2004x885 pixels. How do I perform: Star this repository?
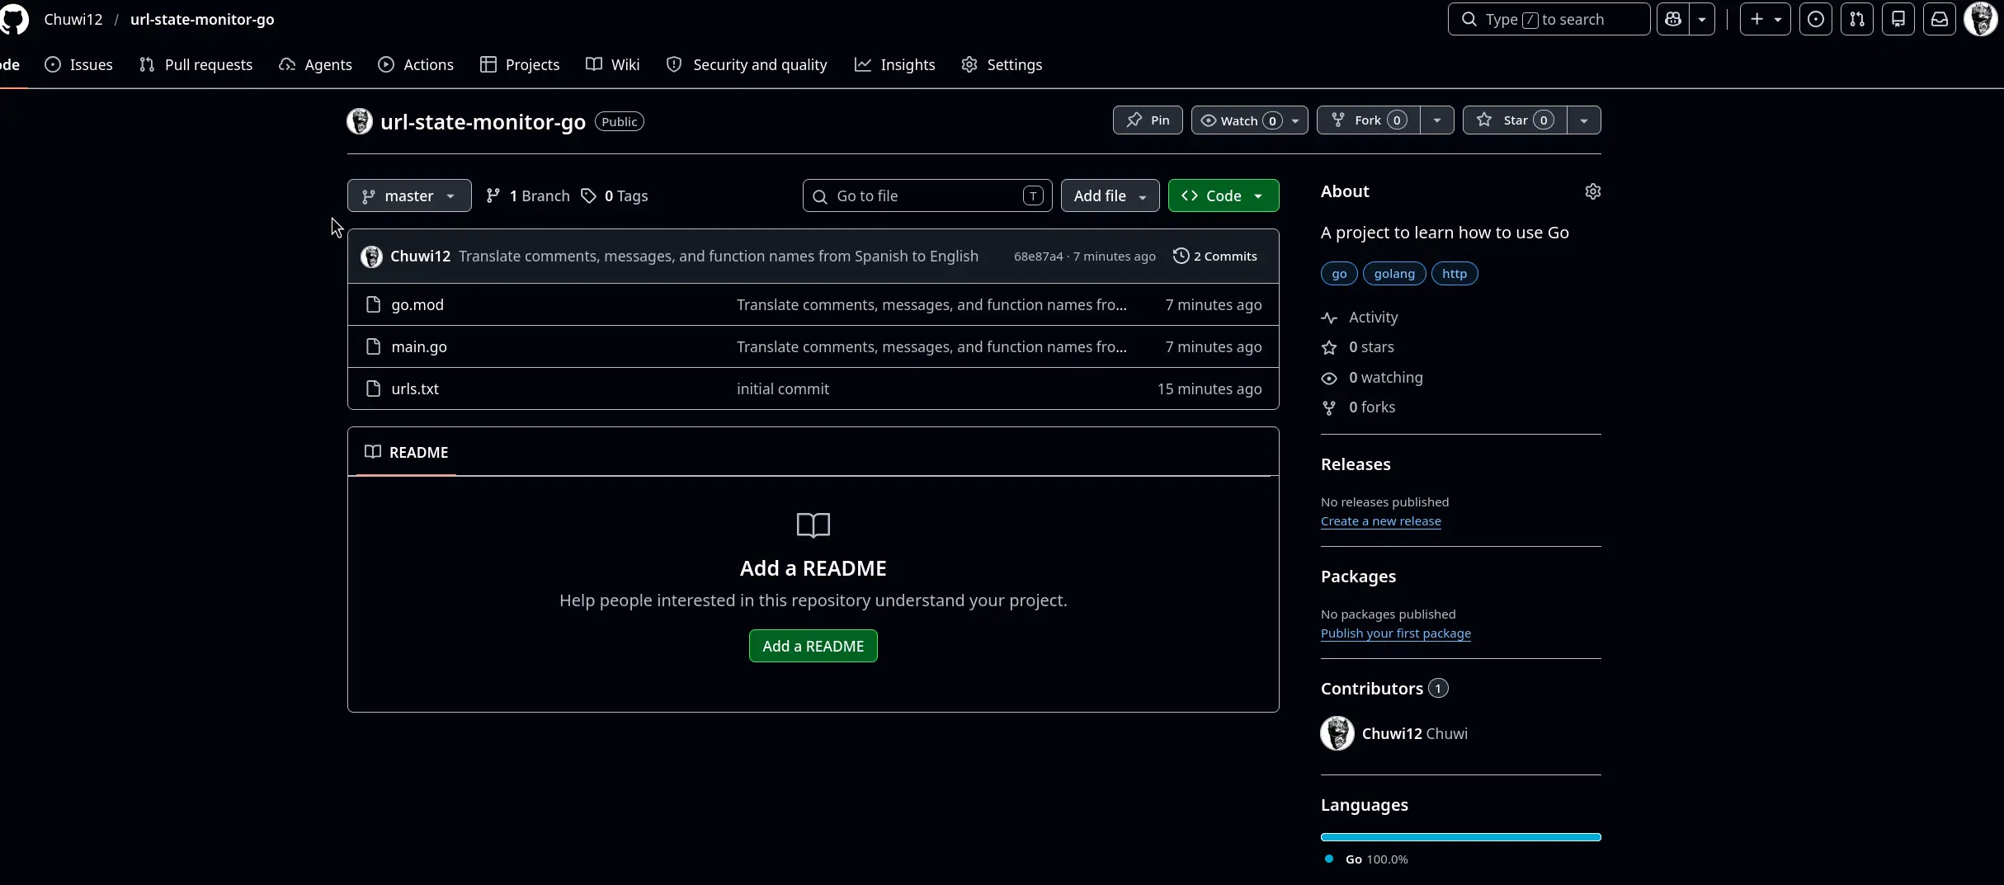point(1515,120)
